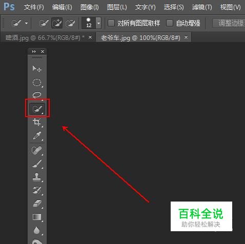
Task: Select the Quick Selection tool in toolbox
Action: pos(37,108)
